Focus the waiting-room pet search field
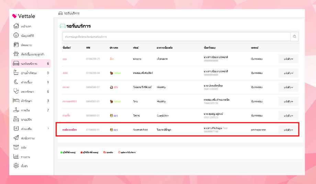316x184 pixels. pyautogui.click(x=177, y=37)
